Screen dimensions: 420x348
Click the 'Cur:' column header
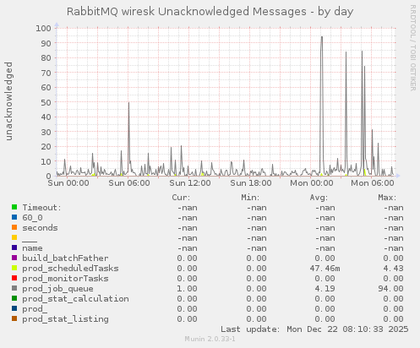[181, 198]
